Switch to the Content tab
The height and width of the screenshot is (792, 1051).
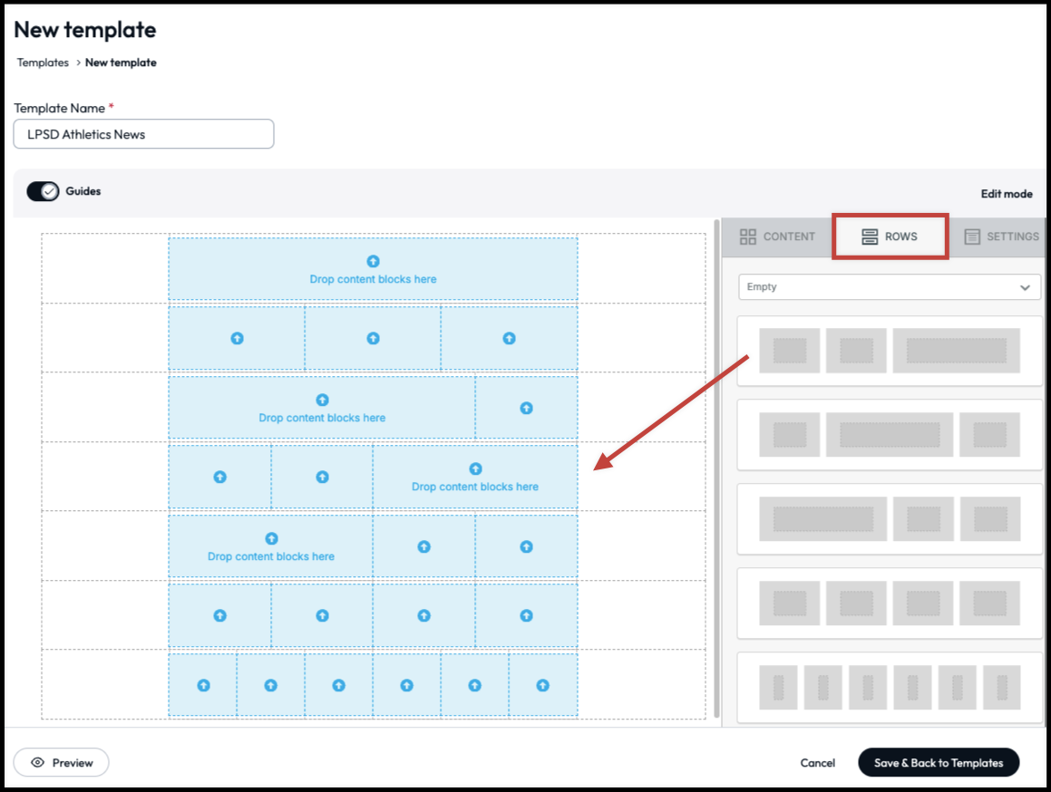coord(777,237)
